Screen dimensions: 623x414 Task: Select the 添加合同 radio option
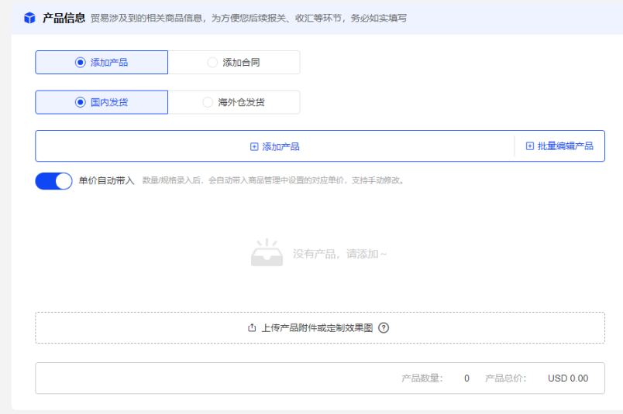[234, 63]
